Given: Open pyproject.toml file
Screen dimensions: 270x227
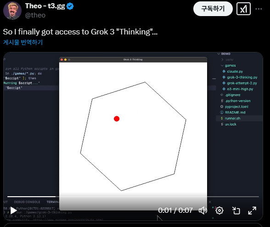Looking at the screenshot, I should click(x=236, y=107).
